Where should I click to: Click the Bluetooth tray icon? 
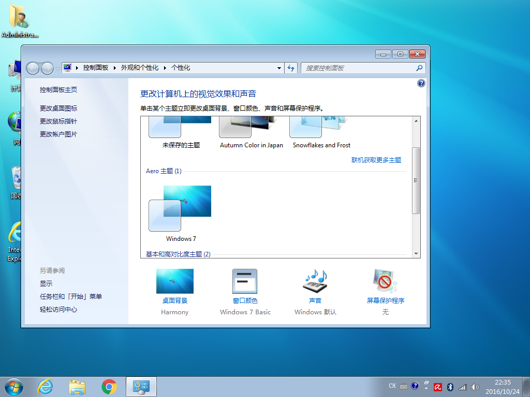point(450,387)
